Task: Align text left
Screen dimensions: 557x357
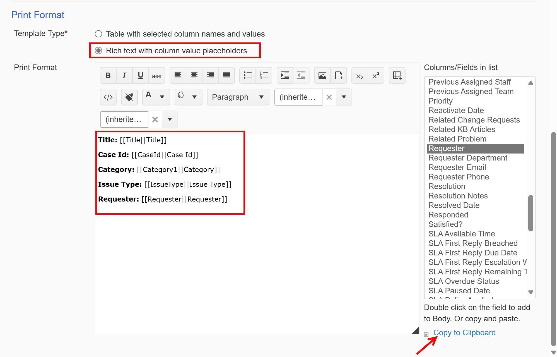Action: pos(178,75)
